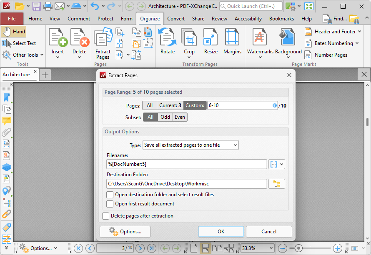The height and width of the screenshot is (255, 371).
Task: Click Cancel in Extract Pages dialog
Action: (269, 232)
